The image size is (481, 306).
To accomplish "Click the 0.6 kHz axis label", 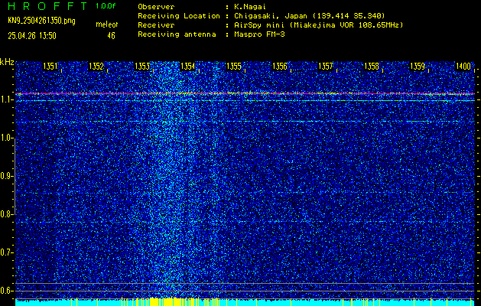I will pyautogui.click(x=6, y=291).
